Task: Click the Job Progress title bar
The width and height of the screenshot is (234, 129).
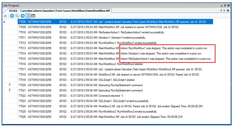Action: 106,6
